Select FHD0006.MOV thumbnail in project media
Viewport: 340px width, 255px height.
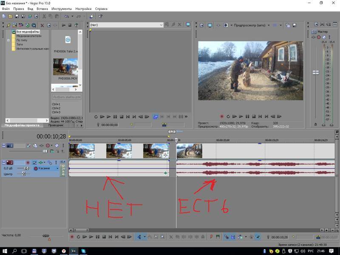pos(65,67)
